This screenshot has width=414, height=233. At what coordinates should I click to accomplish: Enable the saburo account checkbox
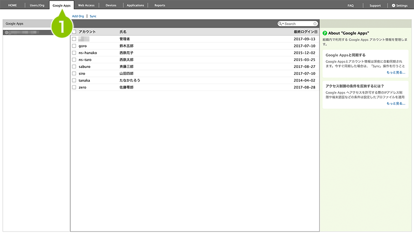pos(74,67)
